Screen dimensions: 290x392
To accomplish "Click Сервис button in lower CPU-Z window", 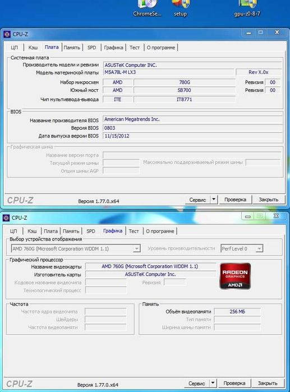I will click(197, 383).
